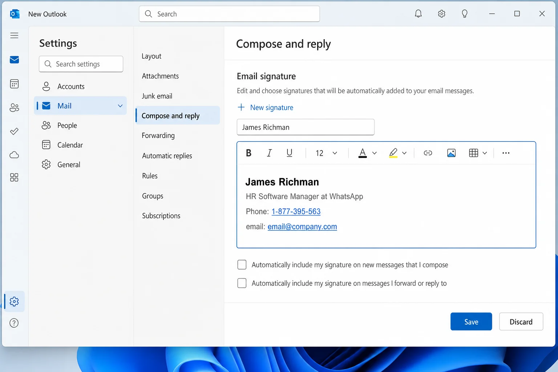Open the hamburger navigation menu
Viewport: 558px width, 372px height.
(14, 35)
